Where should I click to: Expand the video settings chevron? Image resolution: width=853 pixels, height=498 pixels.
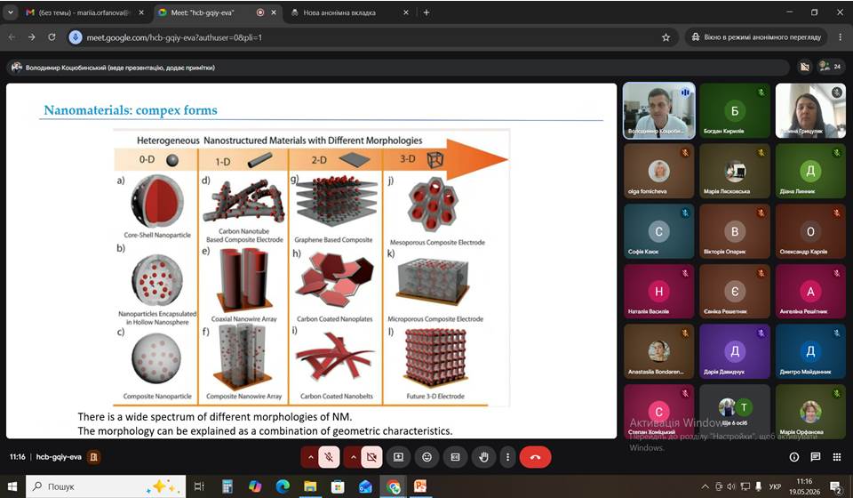[x=353, y=457]
